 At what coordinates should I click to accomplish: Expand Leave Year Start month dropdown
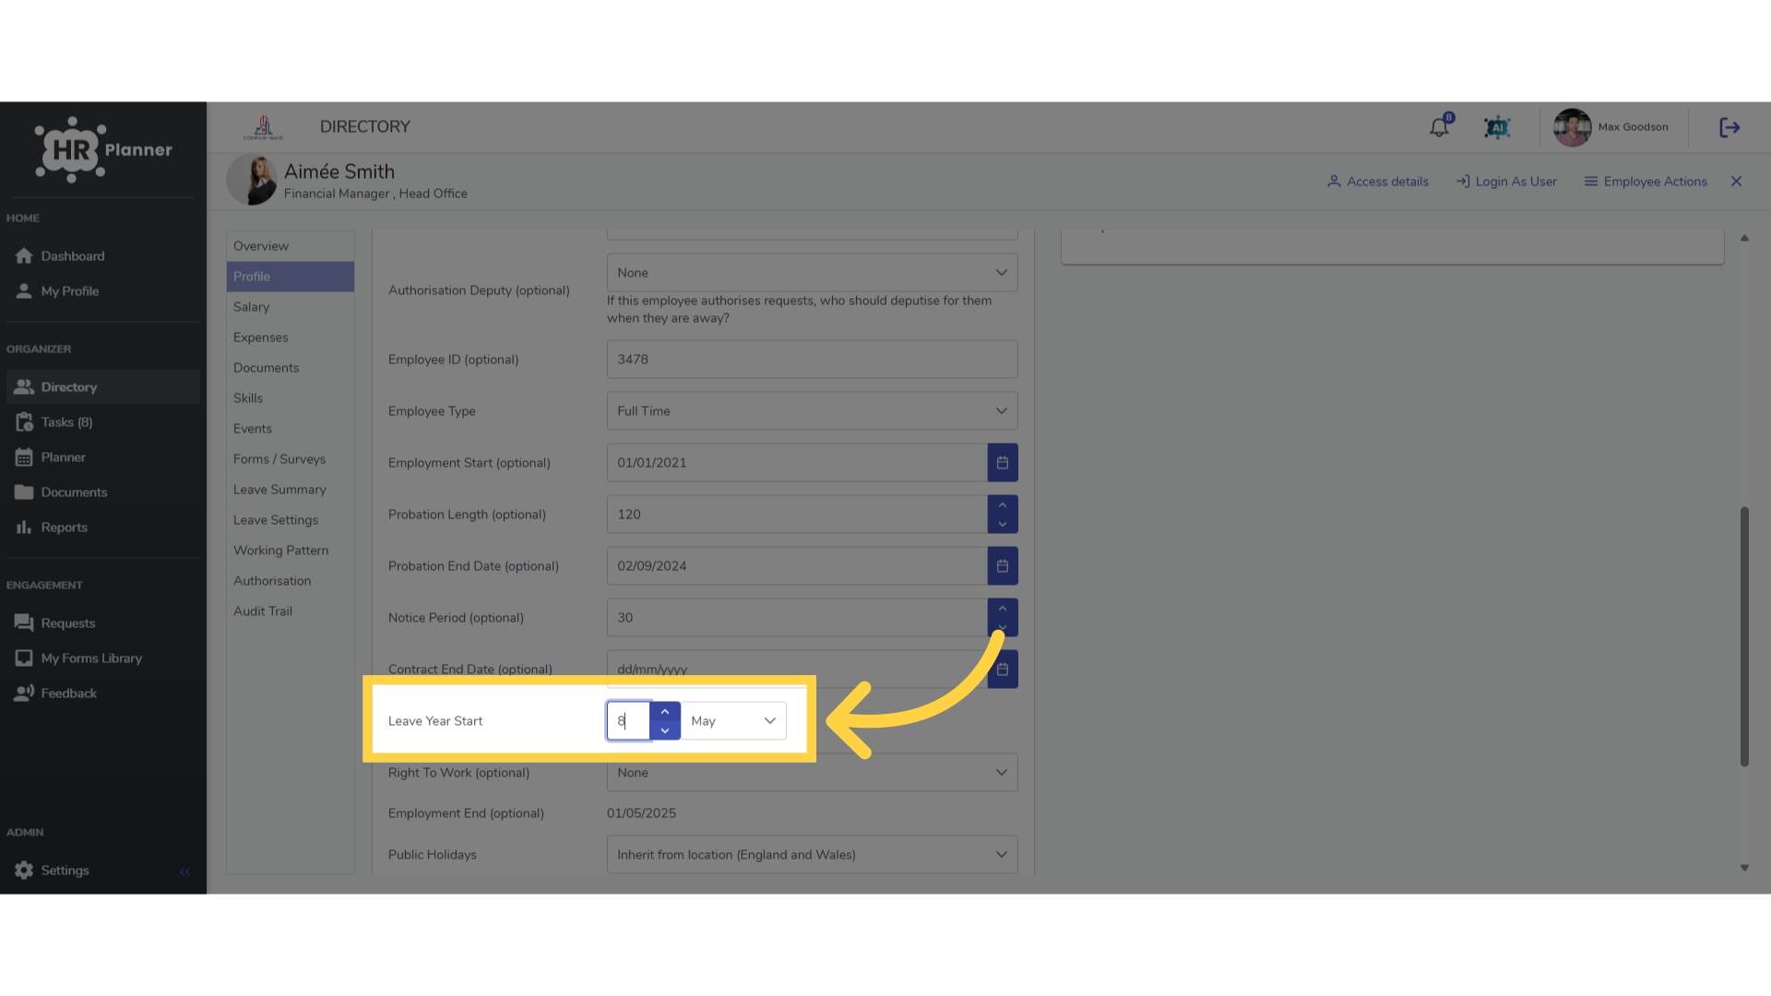733,721
